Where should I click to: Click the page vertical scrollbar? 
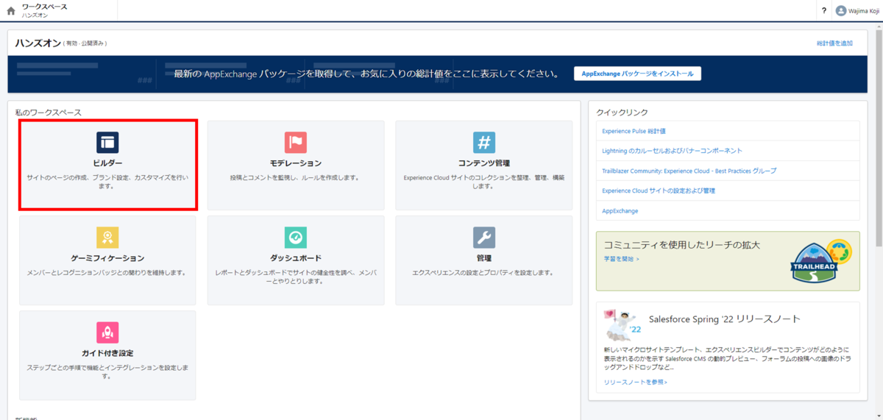(879, 140)
